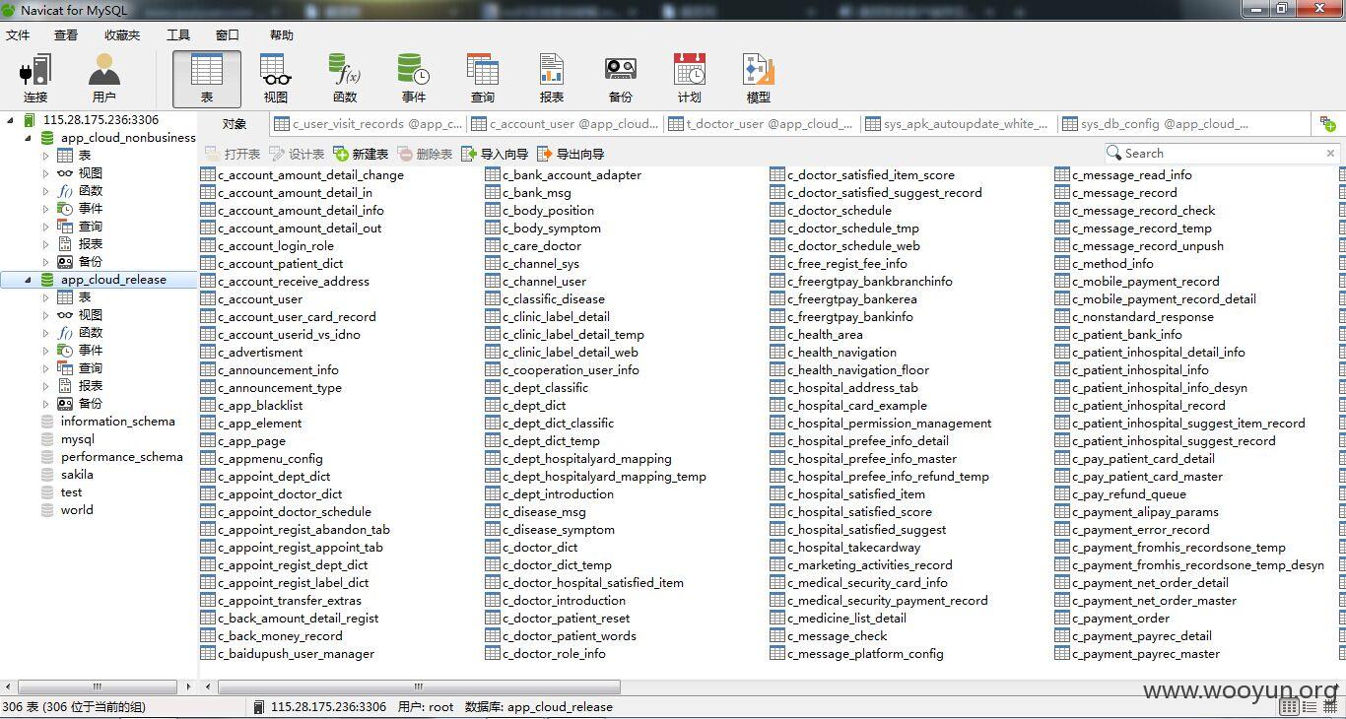Click the 新建表 new table button
The height and width of the screenshot is (719, 1346).
(x=361, y=154)
